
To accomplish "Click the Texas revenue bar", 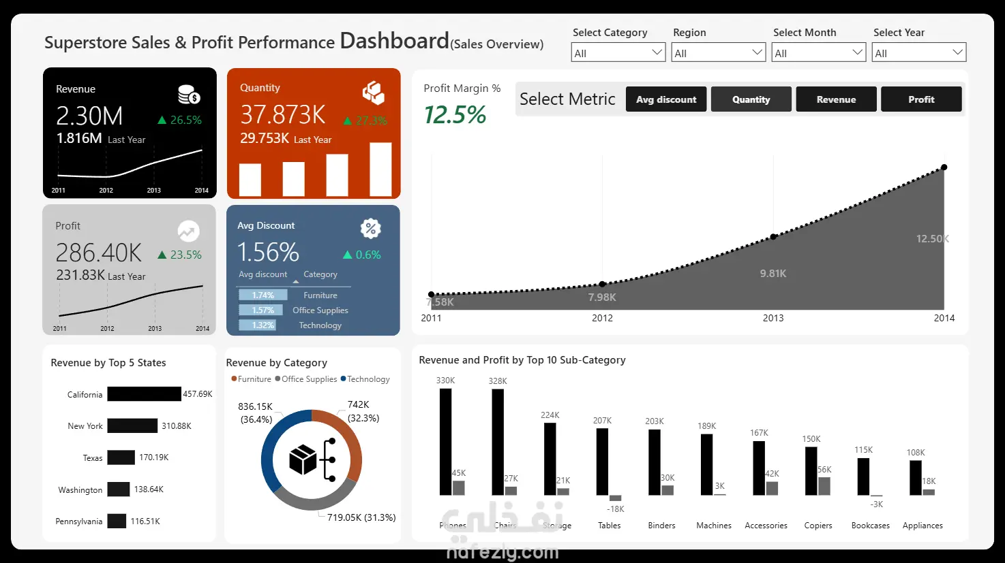I will [x=121, y=457].
